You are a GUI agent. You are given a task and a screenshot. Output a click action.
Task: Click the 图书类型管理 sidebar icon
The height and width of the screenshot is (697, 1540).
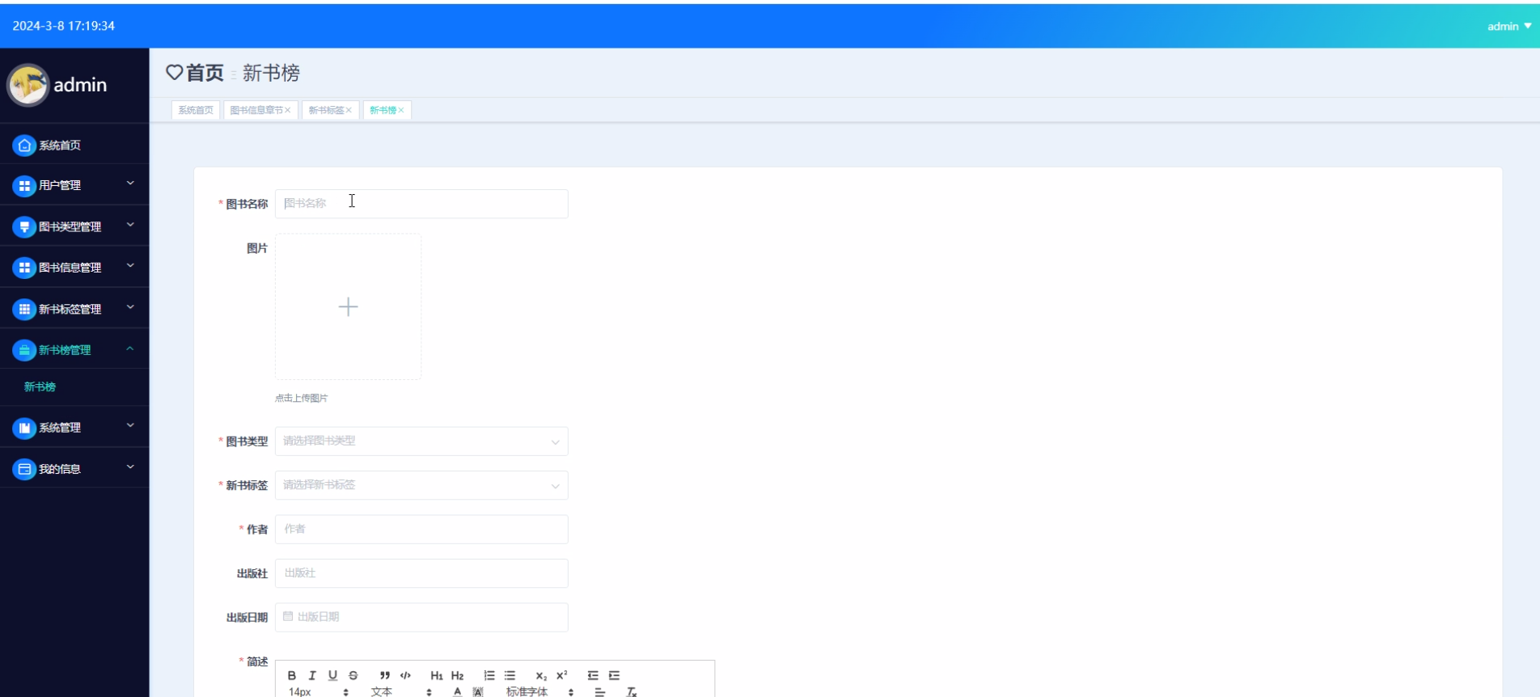pos(24,227)
